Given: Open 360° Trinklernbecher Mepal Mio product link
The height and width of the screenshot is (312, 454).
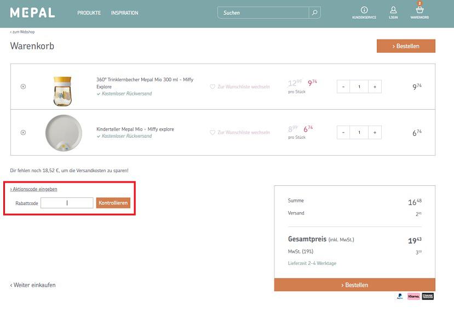Looking at the screenshot, I should (145, 83).
